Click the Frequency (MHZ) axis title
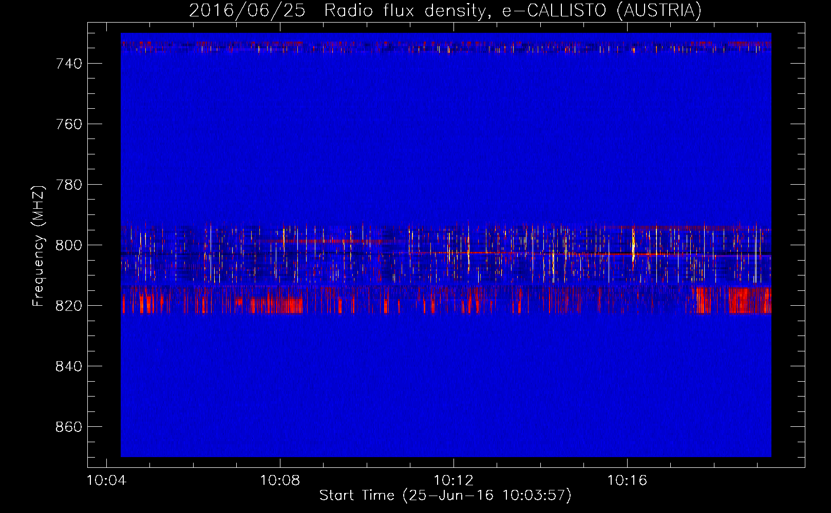The height and width of the screenshot is (513, 831). point(39,246)
